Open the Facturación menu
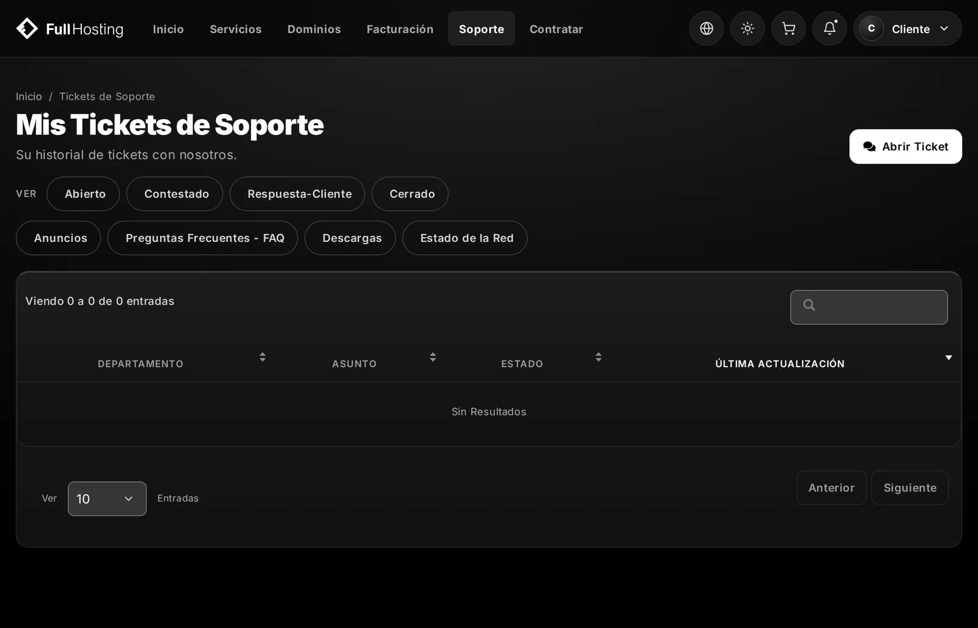Screen dimensions: 978x628 pos(400,29)
